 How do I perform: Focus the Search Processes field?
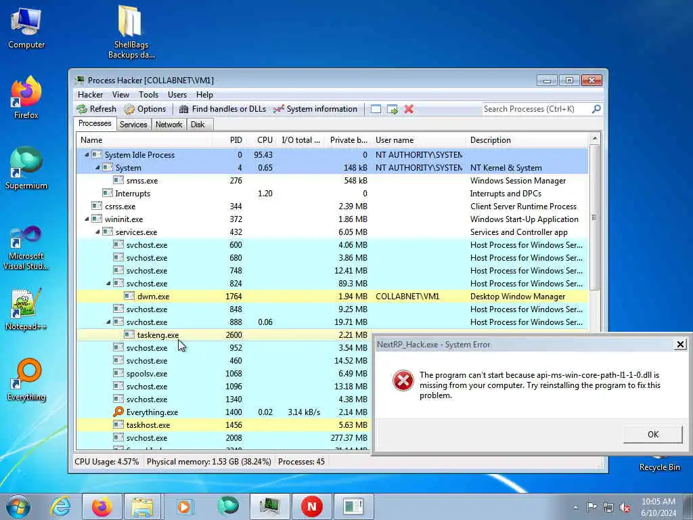[x=536, y=109]
